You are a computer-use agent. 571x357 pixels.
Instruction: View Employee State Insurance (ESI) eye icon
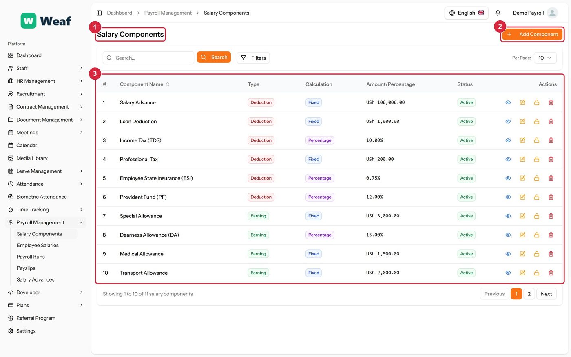point(508,178)
